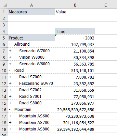117x136 pixels.
Task: Click the Product dimension cell
Action: [x=32, y=38]
